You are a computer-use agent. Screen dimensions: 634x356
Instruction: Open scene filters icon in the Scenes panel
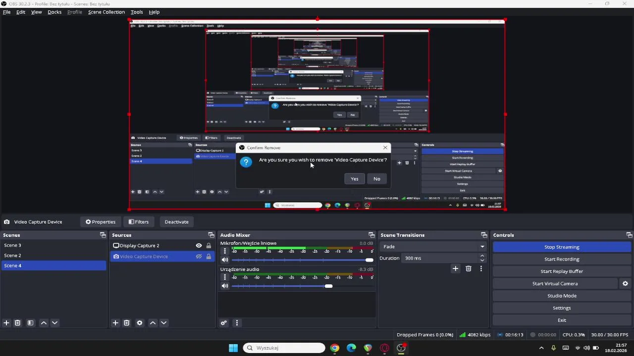[30, 323]
